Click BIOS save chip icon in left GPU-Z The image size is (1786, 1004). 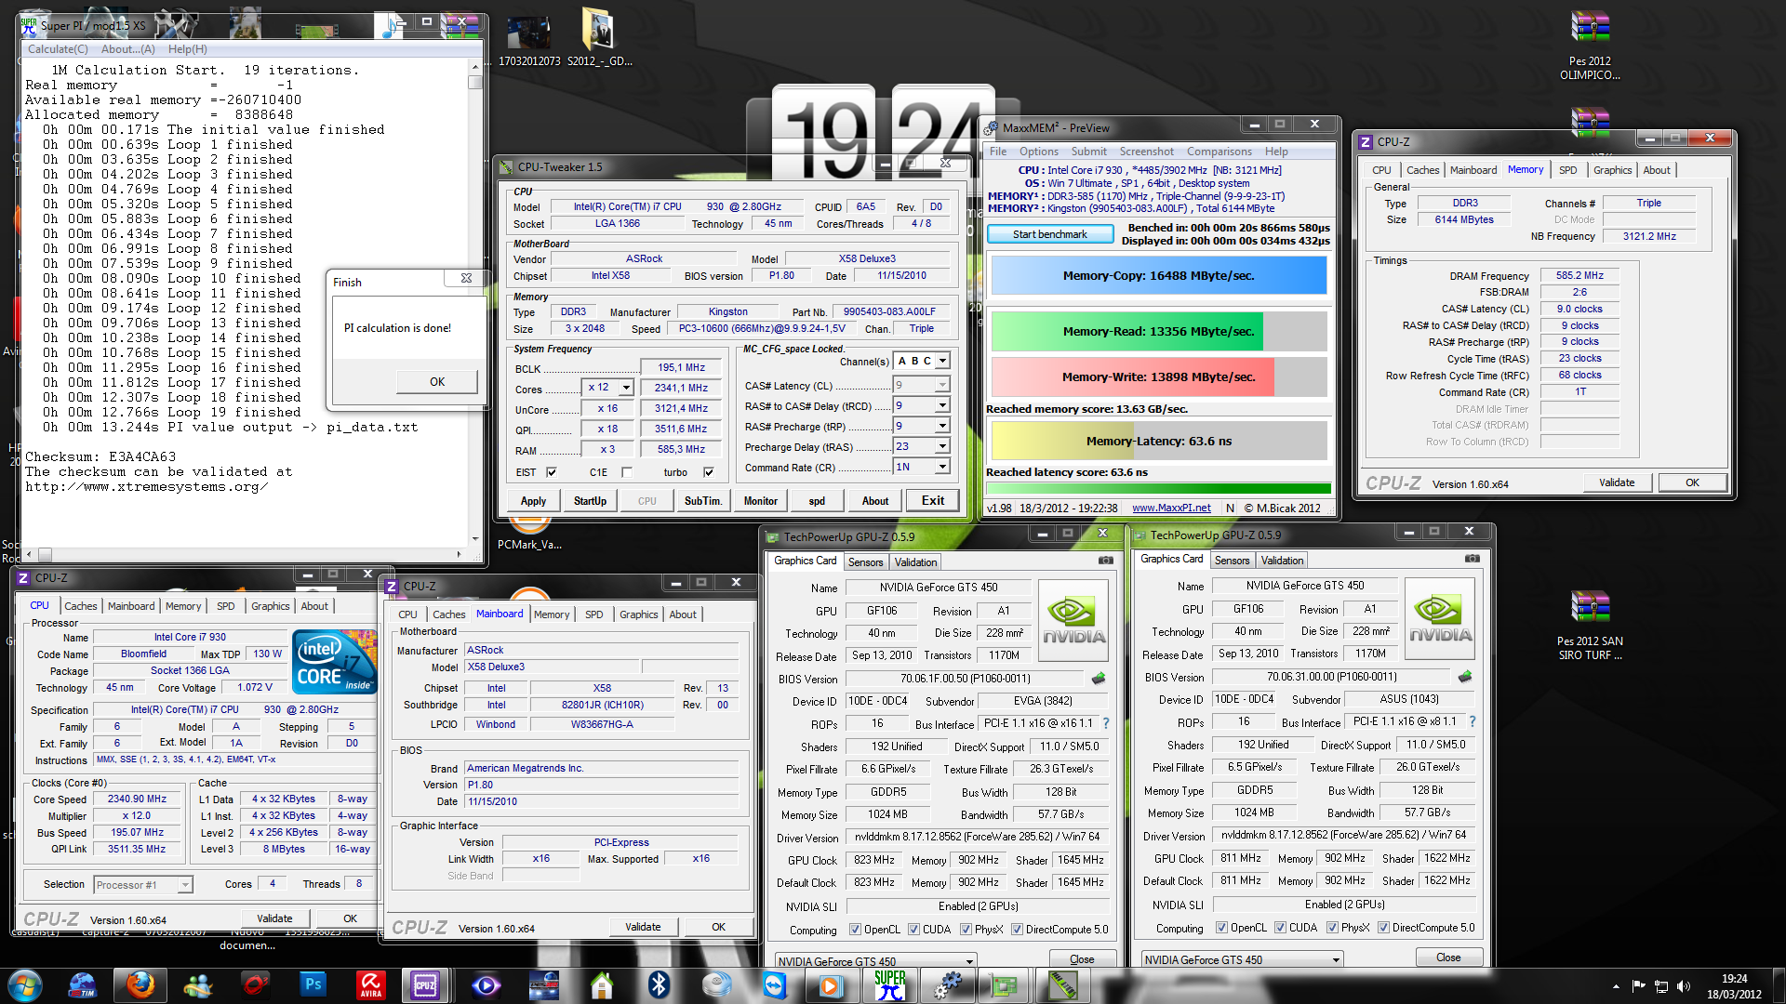1099,679
